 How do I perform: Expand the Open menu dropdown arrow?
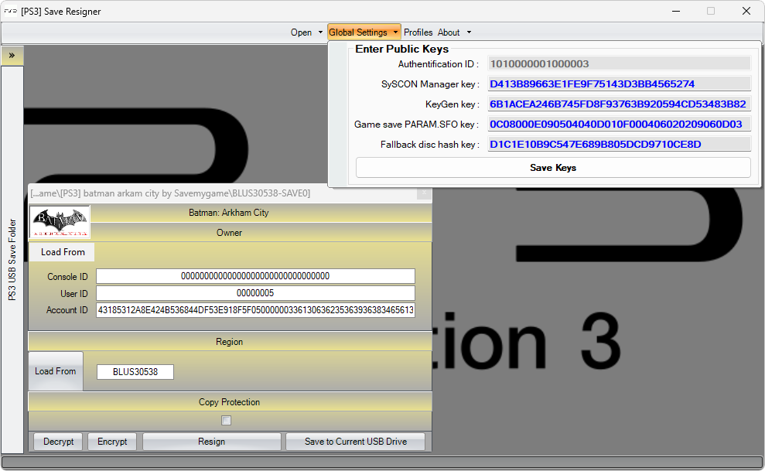pyautogui.click(x=320, y=32)
